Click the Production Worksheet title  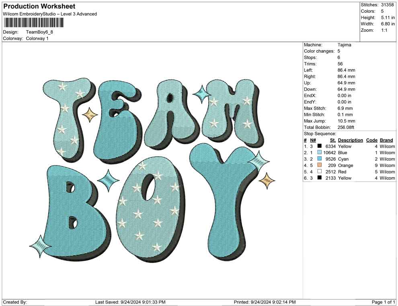[39, 6]
